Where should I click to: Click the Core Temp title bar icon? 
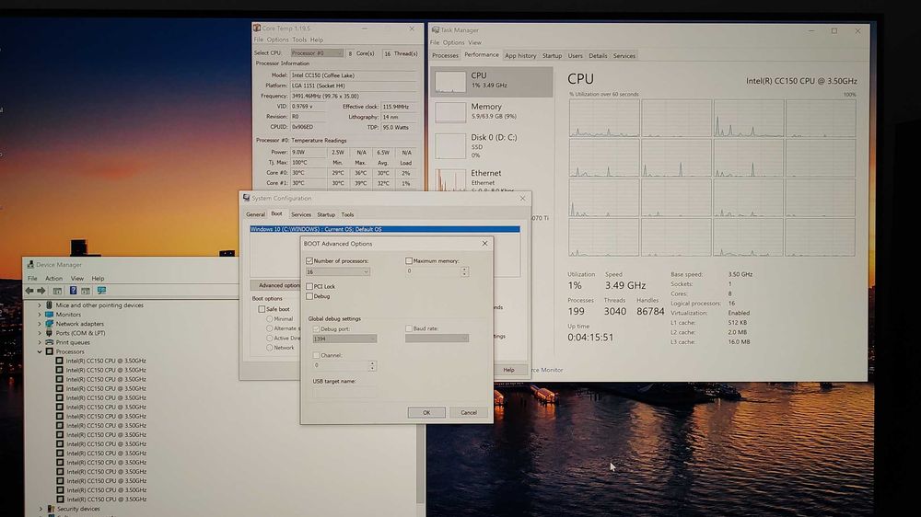point(257,28)
